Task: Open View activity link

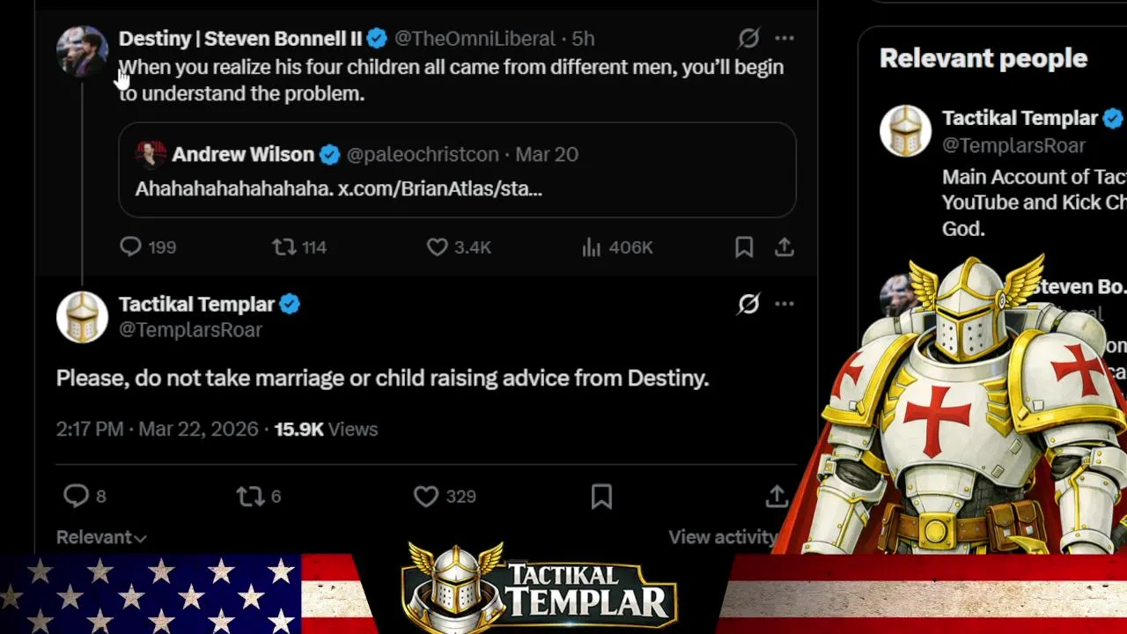Action: point(722,537)
